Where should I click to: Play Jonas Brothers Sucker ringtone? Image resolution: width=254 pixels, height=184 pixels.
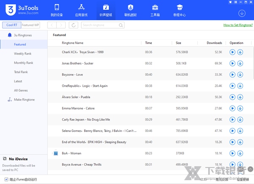(232, 63)
